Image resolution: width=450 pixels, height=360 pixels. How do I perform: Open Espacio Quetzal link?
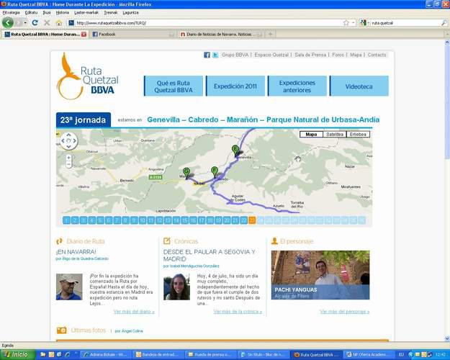271,55
